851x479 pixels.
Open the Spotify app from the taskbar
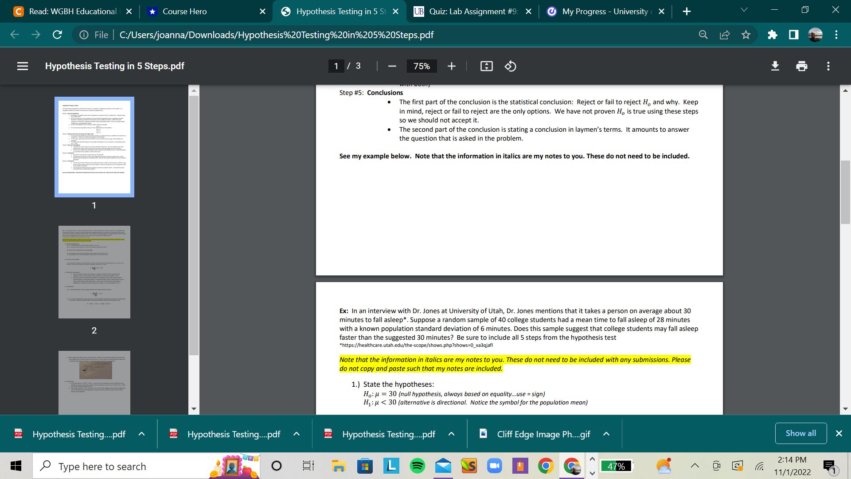click(x=417, y=466)
